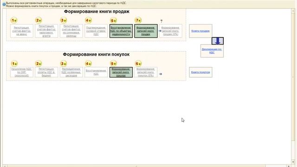297x167 pixels.
Task: Click step 2 icon in sales book section
Action: 39,20
